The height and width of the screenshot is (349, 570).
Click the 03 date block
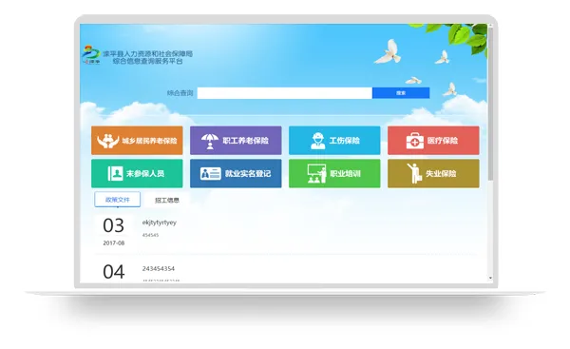pos(114,231)
